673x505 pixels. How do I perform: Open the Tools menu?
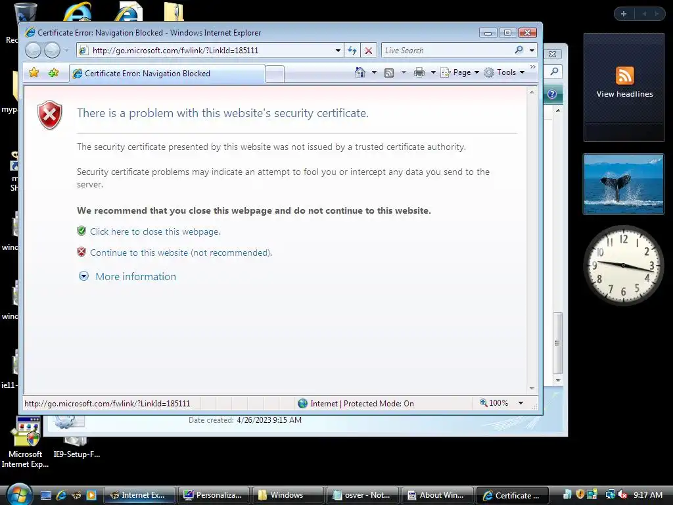[x=504, y=72]
